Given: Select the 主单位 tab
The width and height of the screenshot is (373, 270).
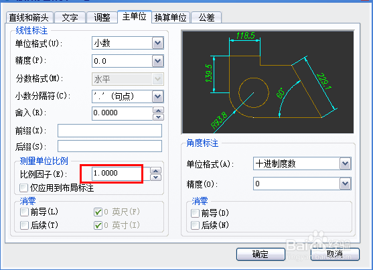Looking at the screenshot, I should pos(135,17).
